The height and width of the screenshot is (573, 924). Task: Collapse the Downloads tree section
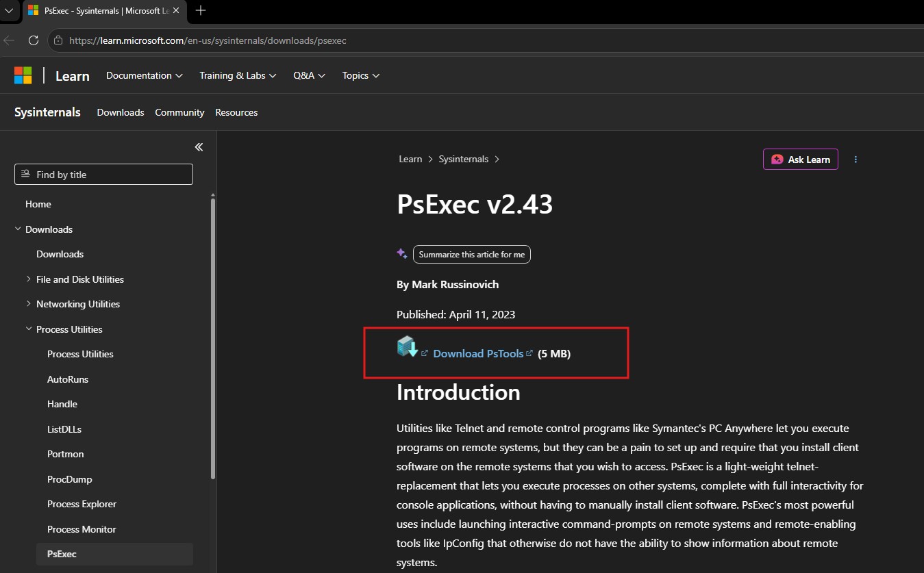click(18, 229)
